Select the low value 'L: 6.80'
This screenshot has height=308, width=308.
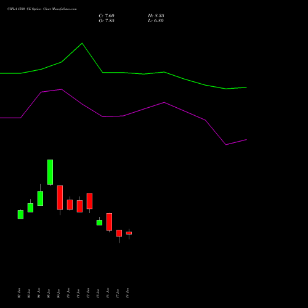pos(156,21)
